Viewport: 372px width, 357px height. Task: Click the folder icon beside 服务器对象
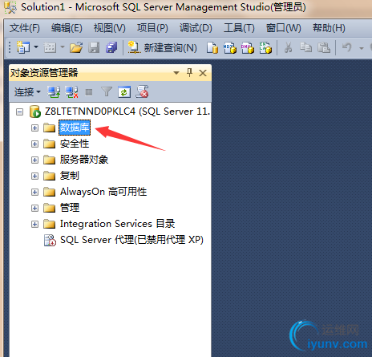[49, 160]
